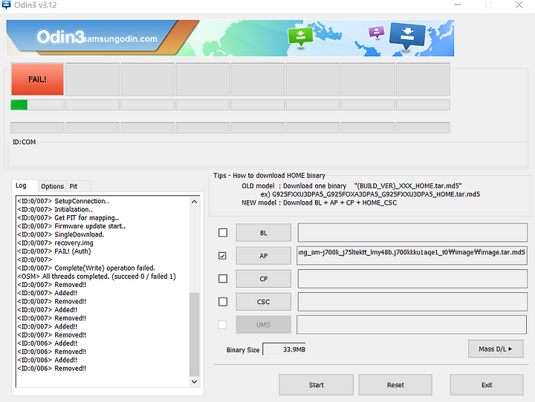Click the greyed UMS button
535x402 pixels.
click(263, 325)
